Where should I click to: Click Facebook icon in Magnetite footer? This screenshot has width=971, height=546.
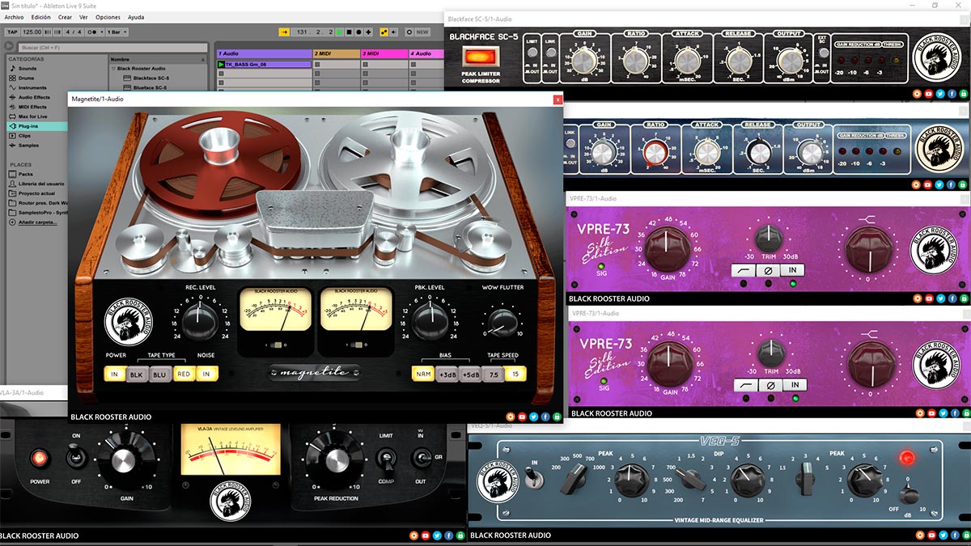[545, 417]
